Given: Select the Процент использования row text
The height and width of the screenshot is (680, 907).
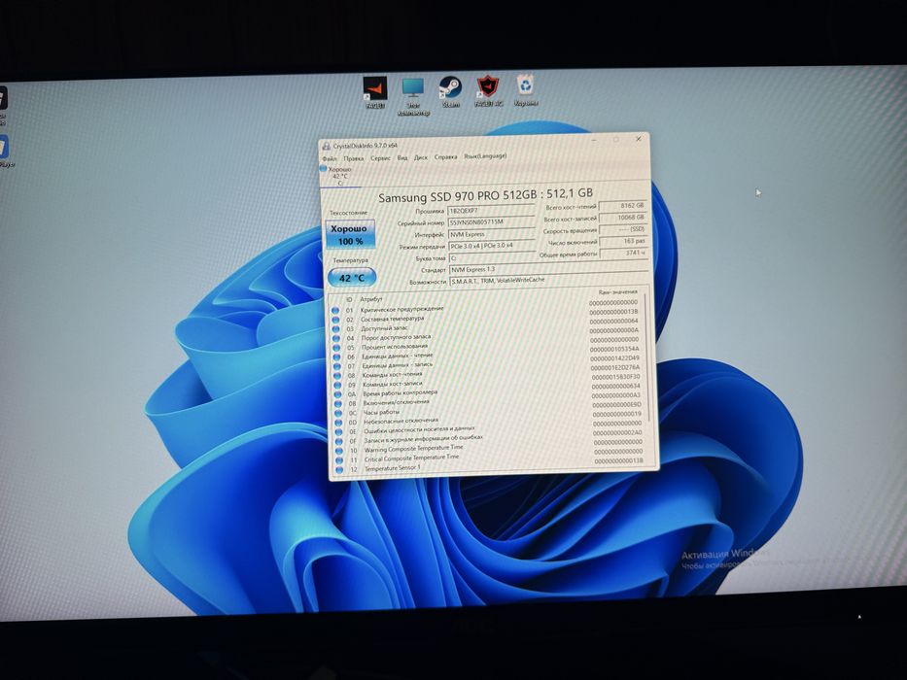Looking at the screenshot, I should [395, 347].
